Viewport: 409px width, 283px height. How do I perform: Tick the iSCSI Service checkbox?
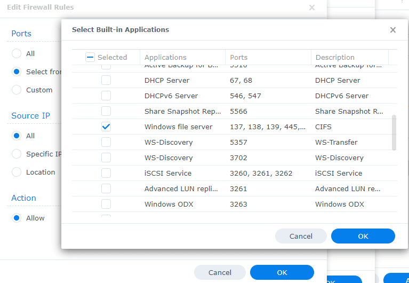[x=106, y=173]
